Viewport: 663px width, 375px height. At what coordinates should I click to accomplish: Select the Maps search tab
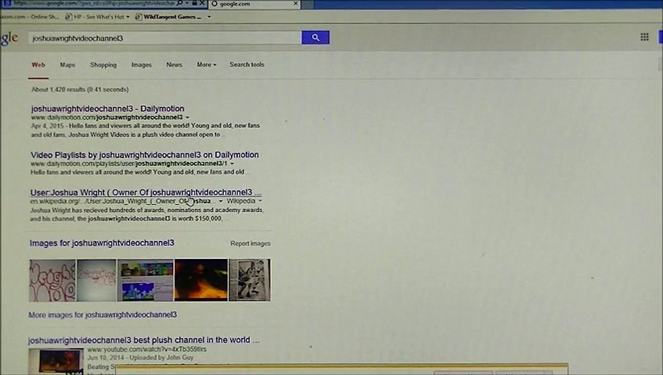click(67, 65)
